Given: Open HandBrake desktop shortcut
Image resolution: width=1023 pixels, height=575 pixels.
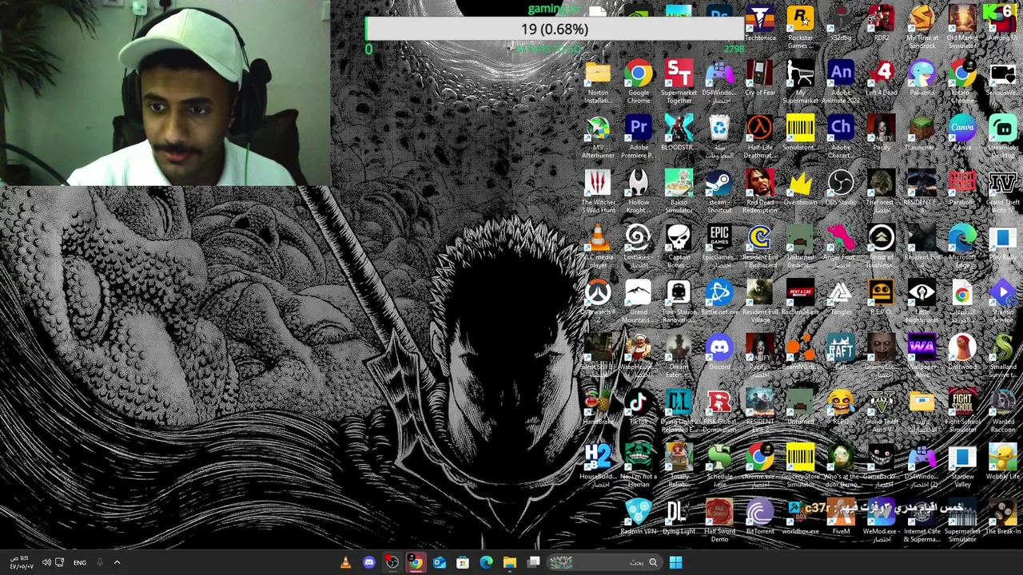Looking at the screenshot, I should tap(598, 407).
